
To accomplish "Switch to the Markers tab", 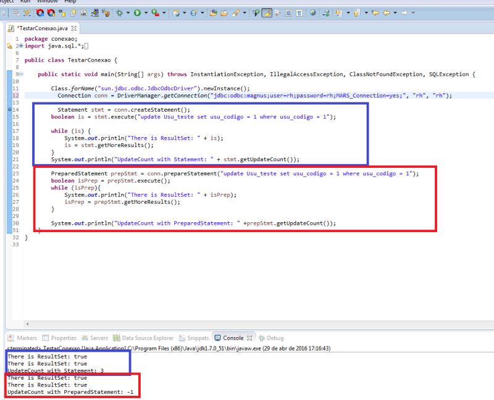I will [x=22, y=338].
